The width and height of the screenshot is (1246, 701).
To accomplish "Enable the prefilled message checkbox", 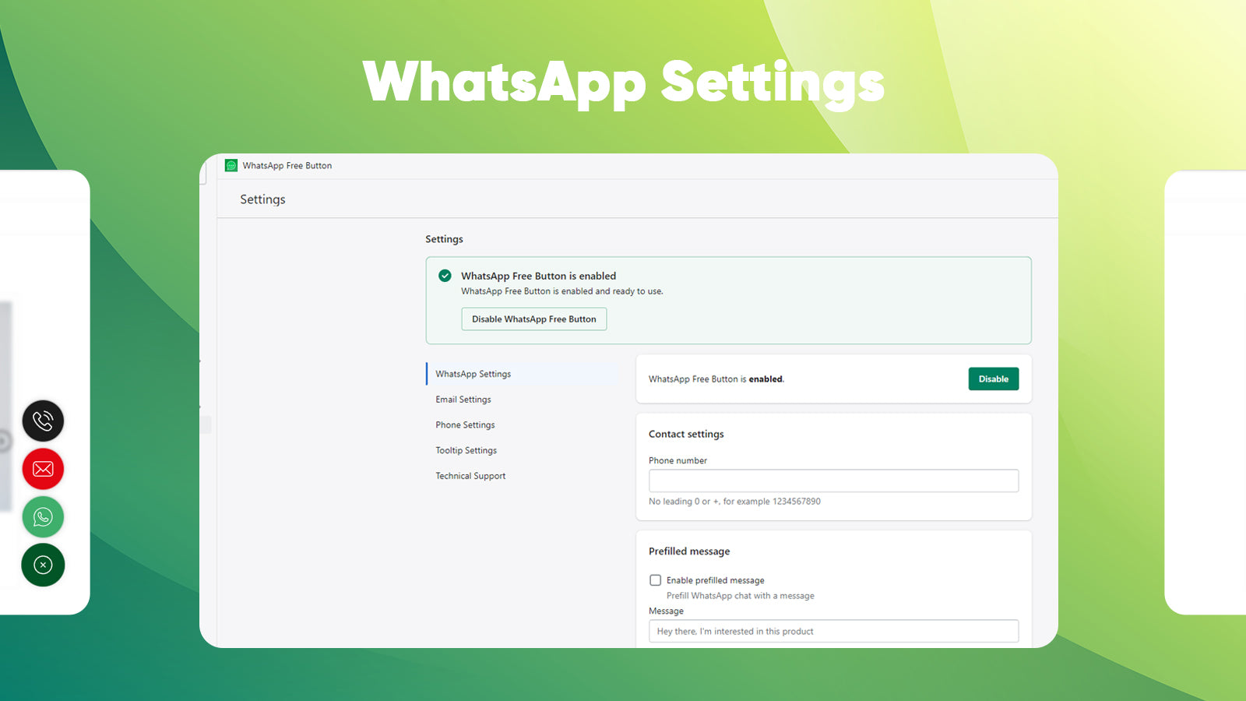I will tap(655, 579).
